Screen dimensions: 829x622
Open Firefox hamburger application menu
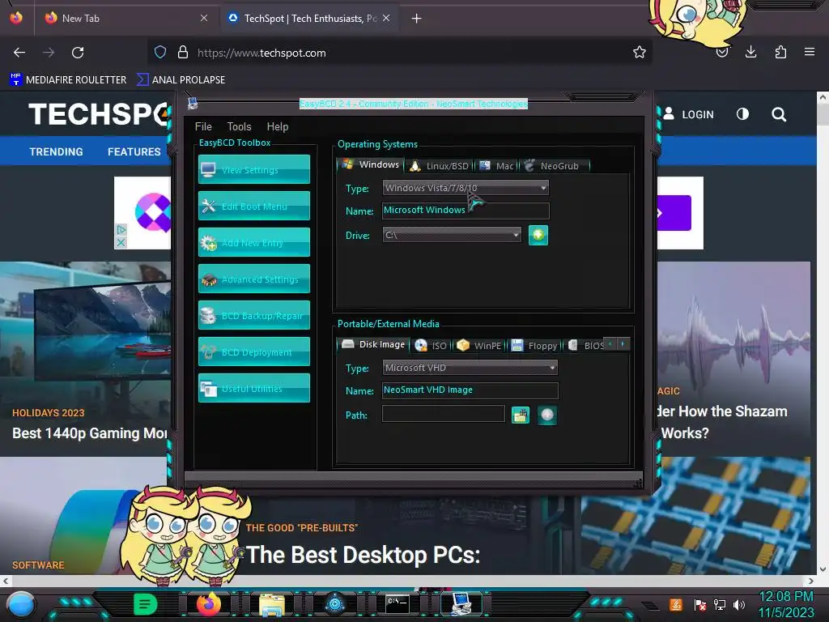tap(810, 52)
